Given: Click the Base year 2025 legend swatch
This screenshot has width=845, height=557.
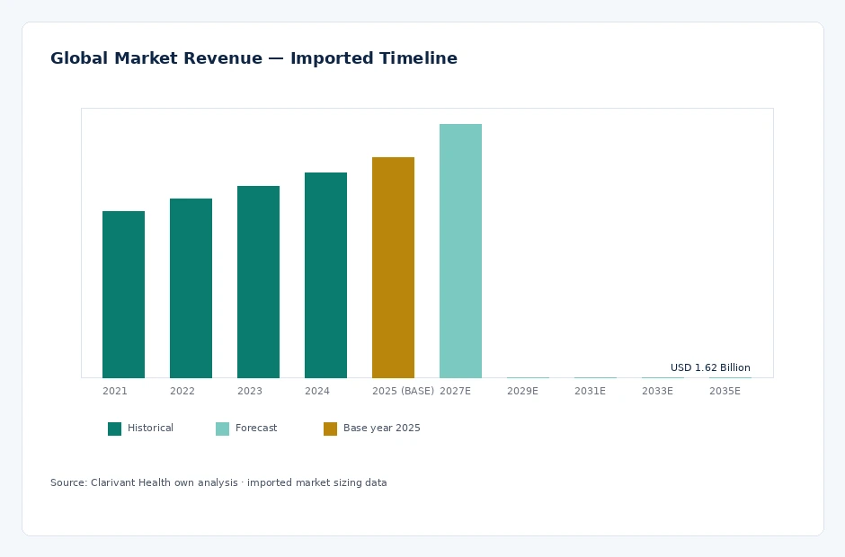Looking at the screenshot, I should tap(330, 429).
